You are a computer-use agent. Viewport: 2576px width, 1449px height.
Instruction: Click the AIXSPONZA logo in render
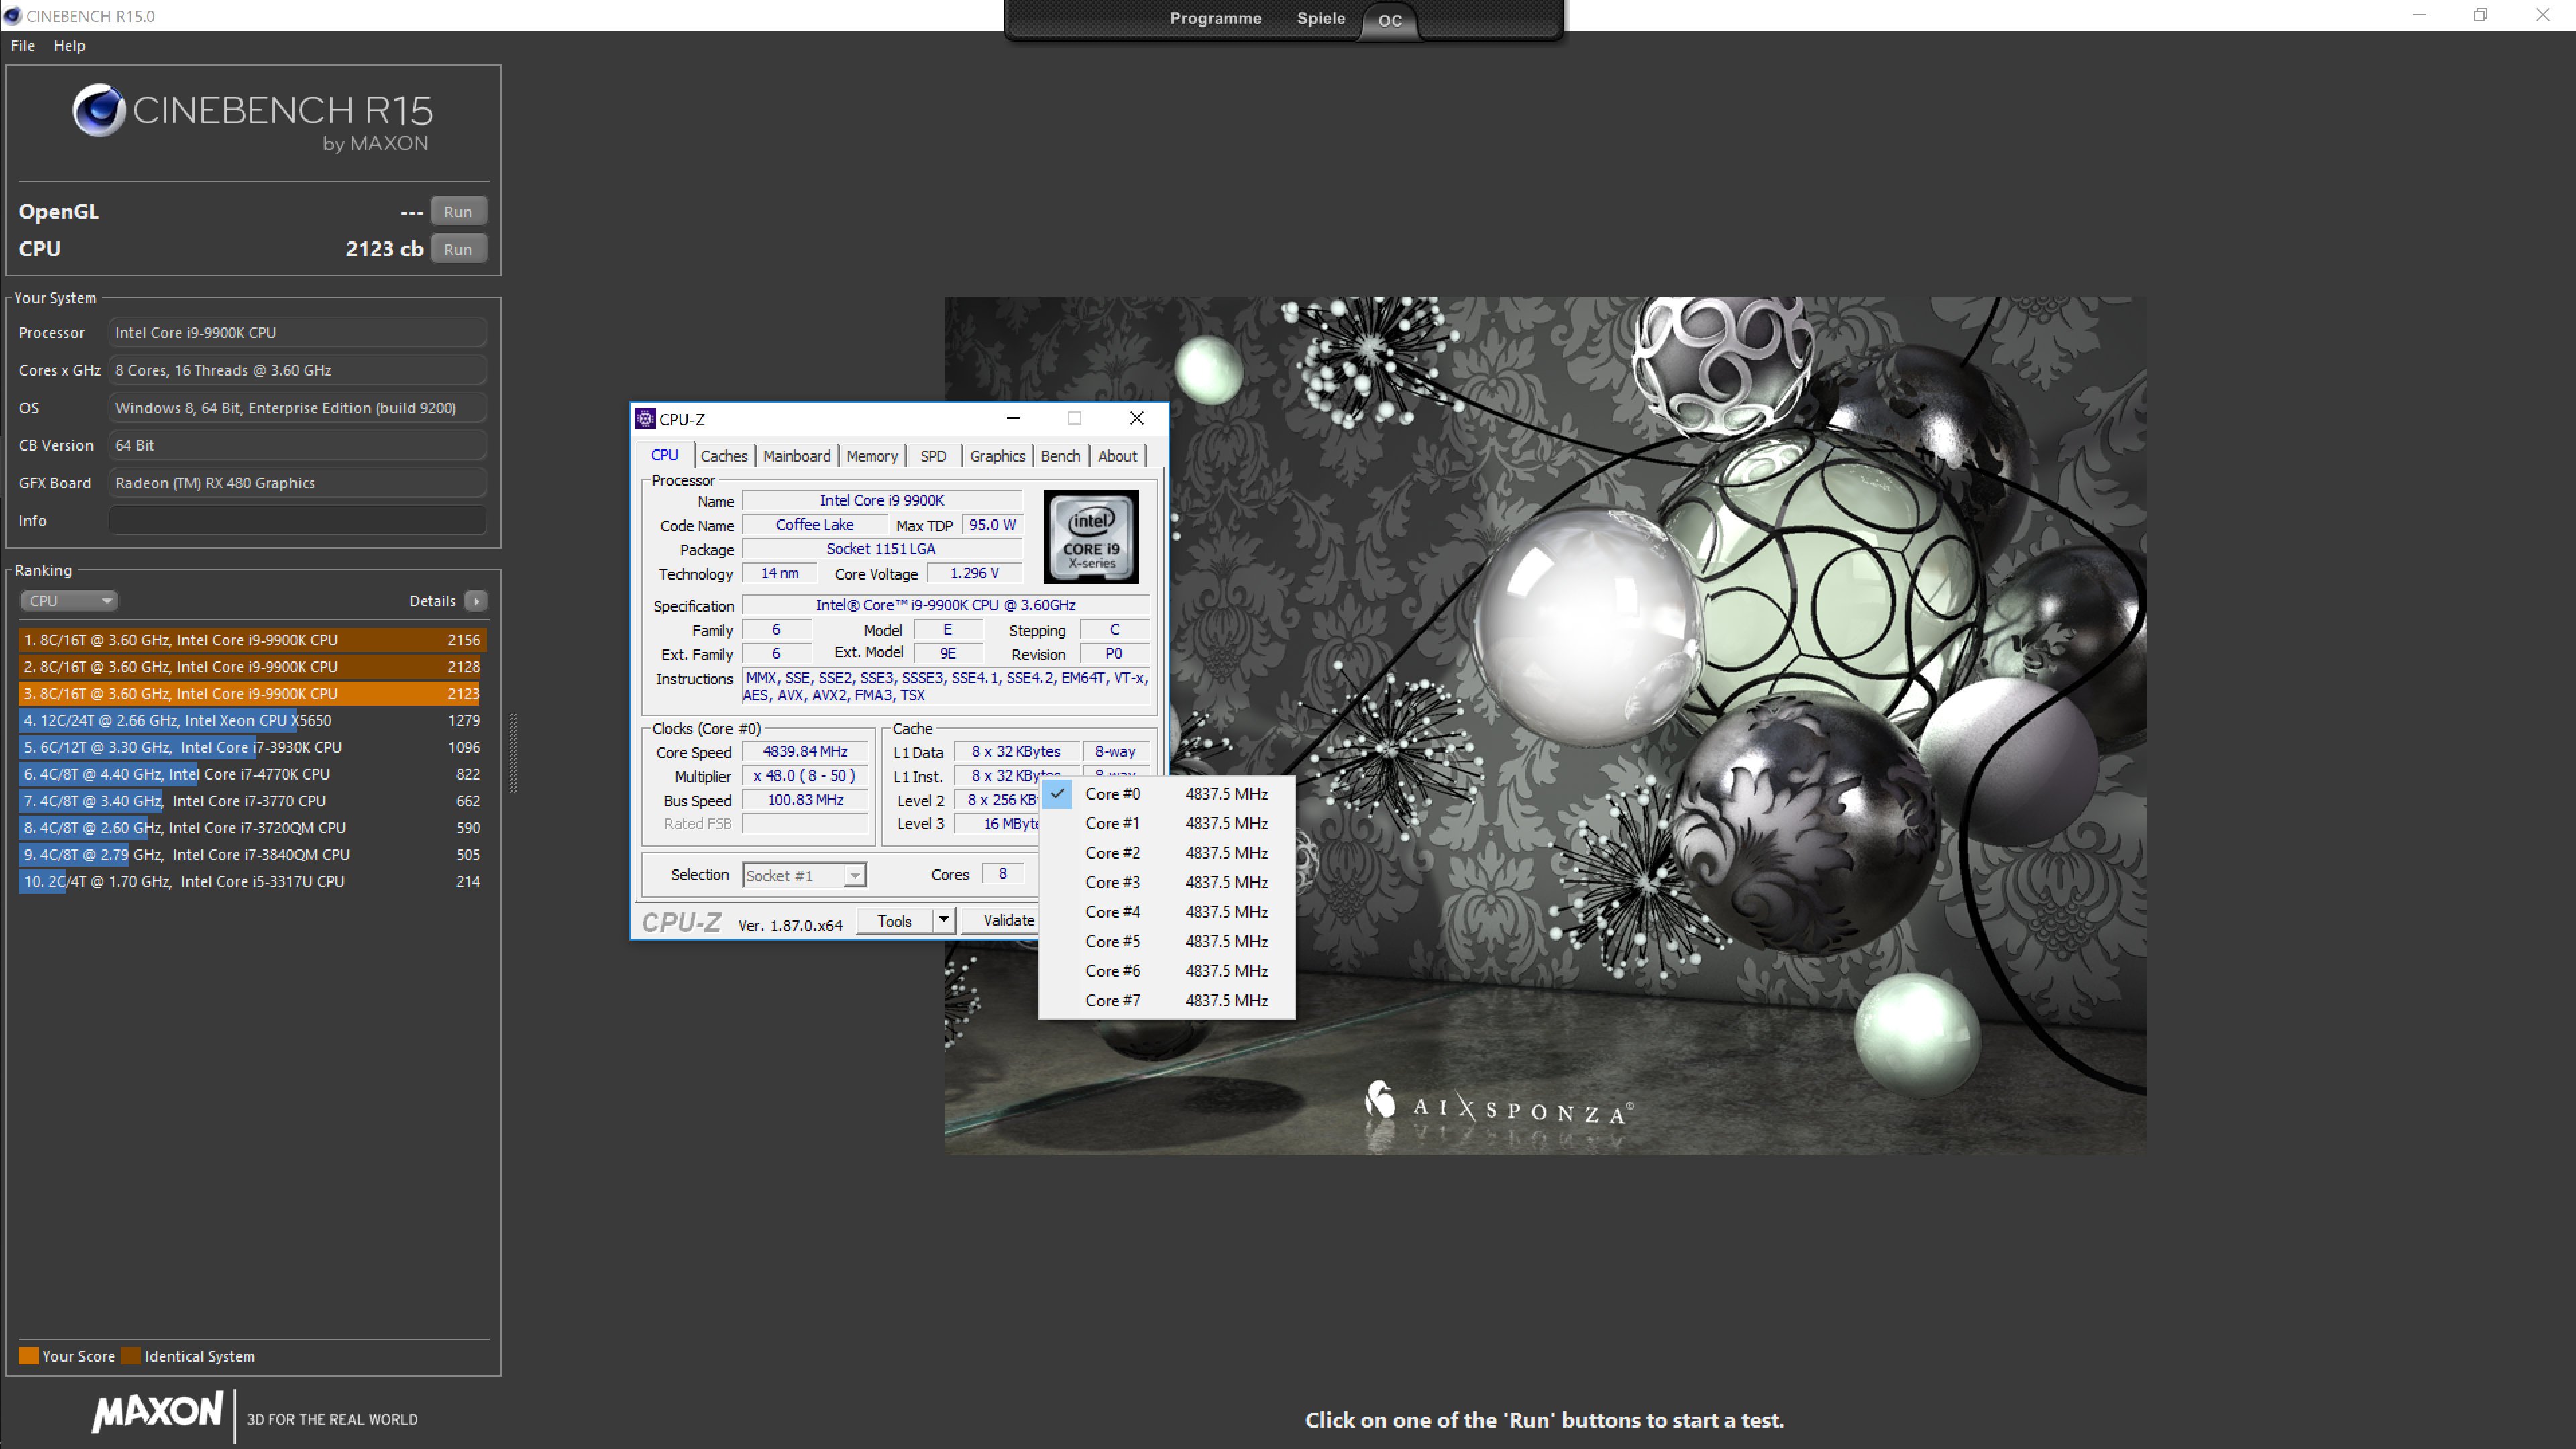pyautogui.click(x=1497, y=1106)
